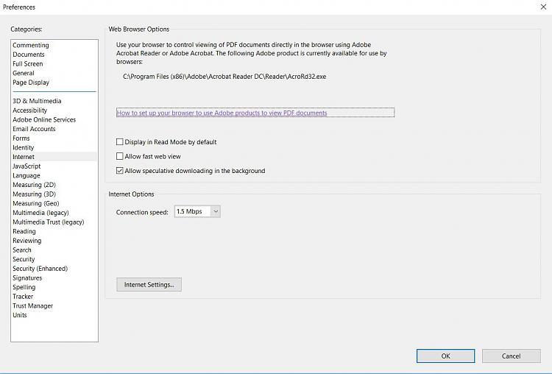This screenshot has width=552, height=374.
Task: Select the highlighted Internet category
Action: point(54,157)
